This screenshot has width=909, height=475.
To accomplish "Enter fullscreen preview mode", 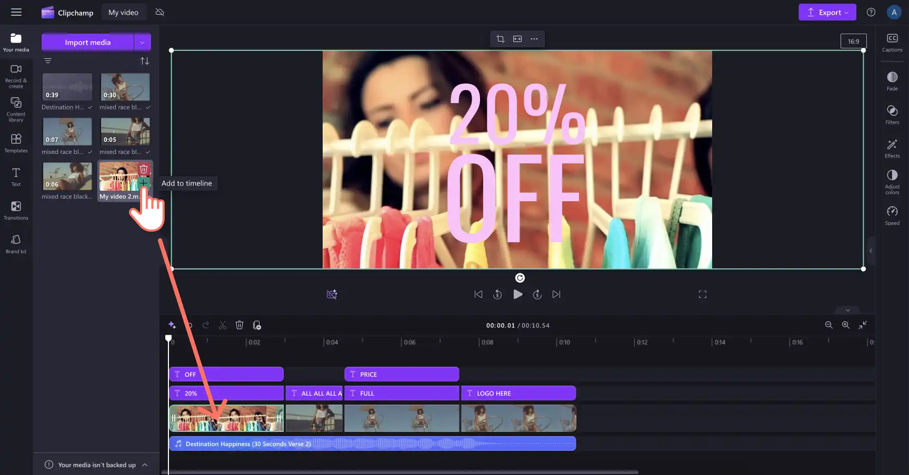I will pyautogui.click(x=703, y=294).
